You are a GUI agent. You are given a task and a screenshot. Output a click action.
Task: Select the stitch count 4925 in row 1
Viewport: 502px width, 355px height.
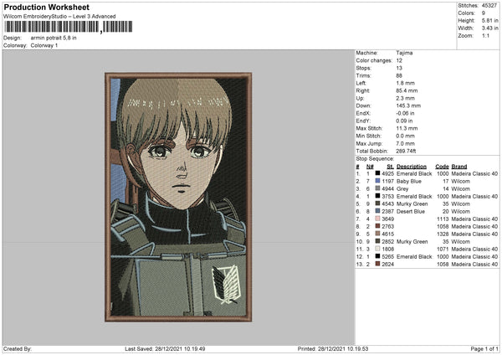[x=387, y=173]
